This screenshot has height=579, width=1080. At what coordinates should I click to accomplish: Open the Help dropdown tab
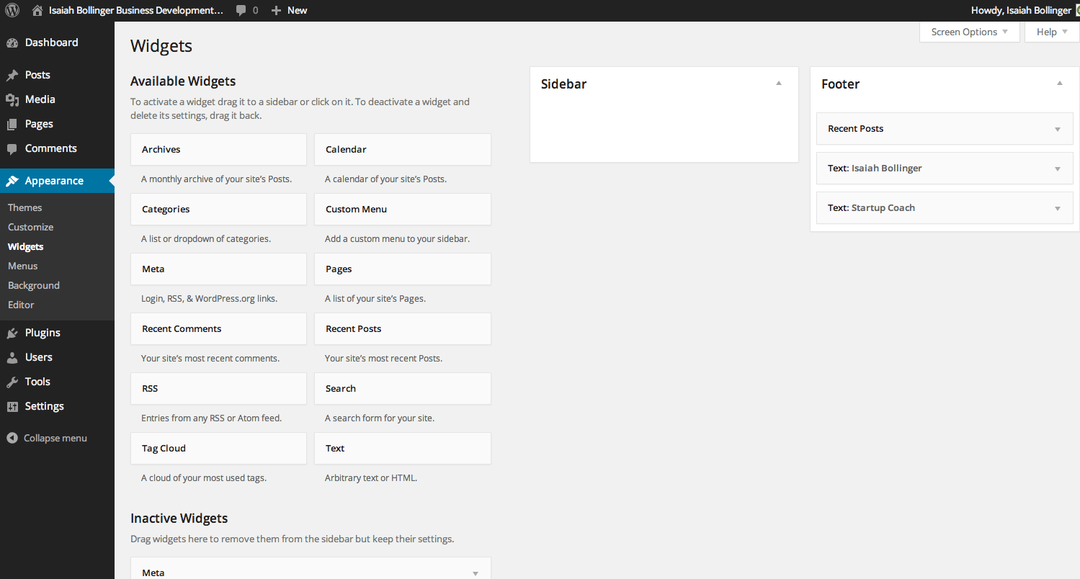tap(1052, 32)
